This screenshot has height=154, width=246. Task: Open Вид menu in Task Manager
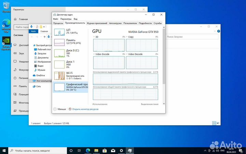pos(76,19)
